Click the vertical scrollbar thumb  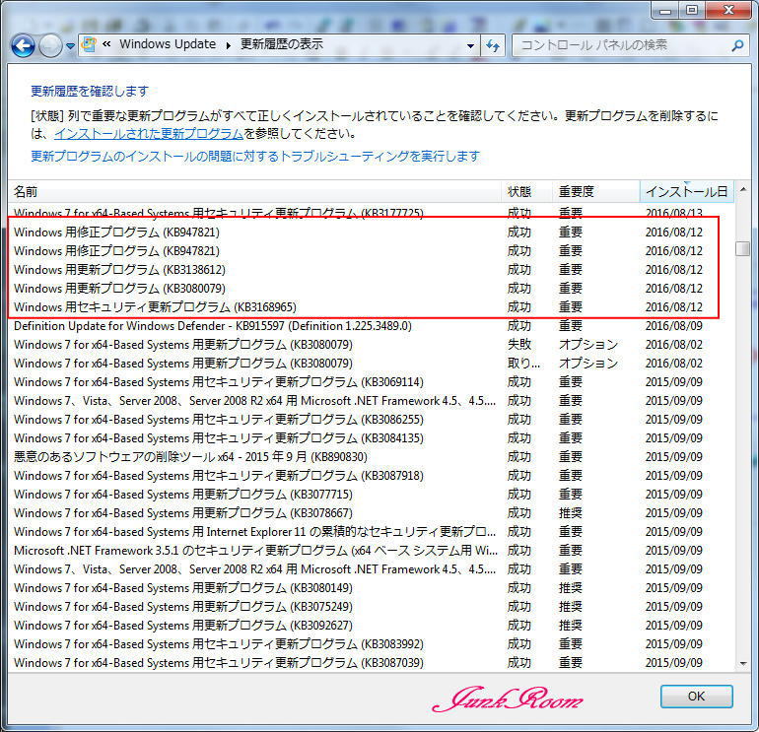tap(742, 248)
